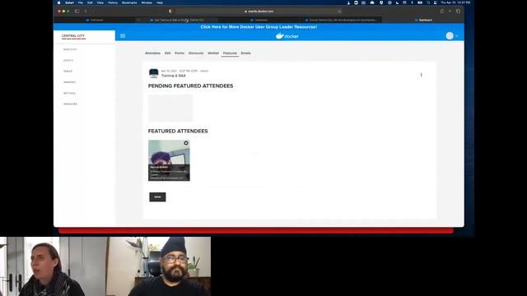Open the Window menu
This screenshot has height=296, width=527.
(x=147, y=2)
